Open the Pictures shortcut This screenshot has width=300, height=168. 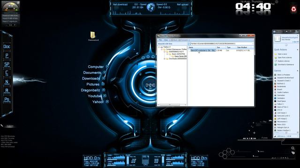(x=93, y=84)
